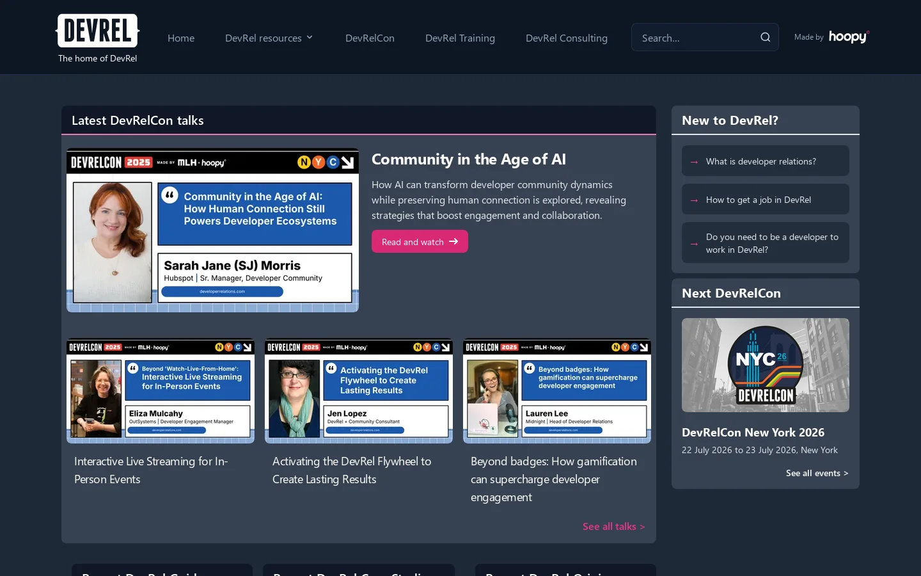This screenshot has width=921, height=576.
Task: Click The home of DevRel tagline
Action: pyautogui.click(x=97, y=58)
